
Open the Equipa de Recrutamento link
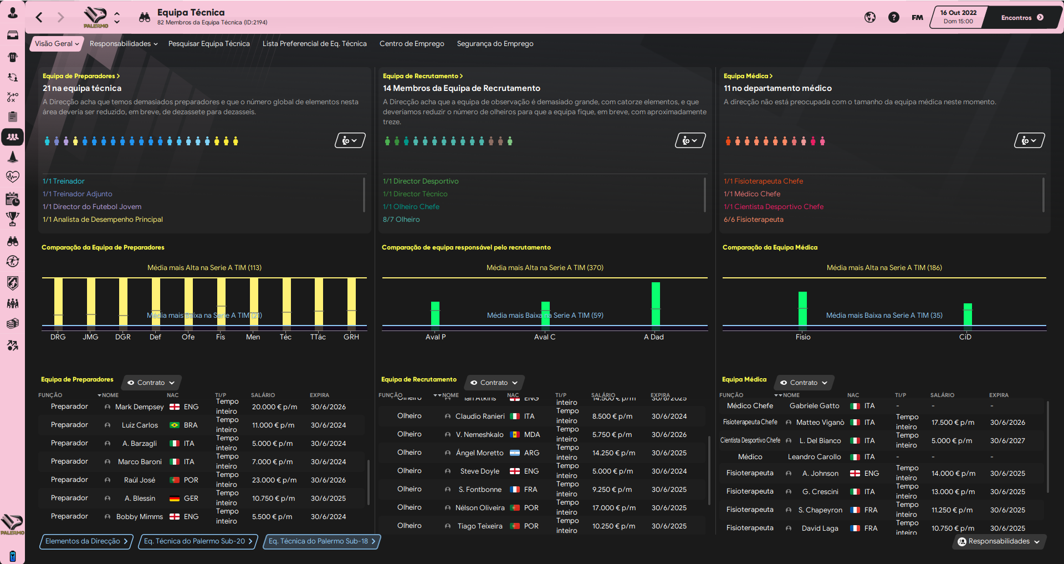point(423,76)
